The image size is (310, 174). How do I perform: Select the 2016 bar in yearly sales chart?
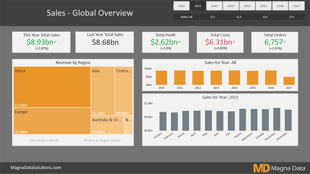click(x=271, y=77)
